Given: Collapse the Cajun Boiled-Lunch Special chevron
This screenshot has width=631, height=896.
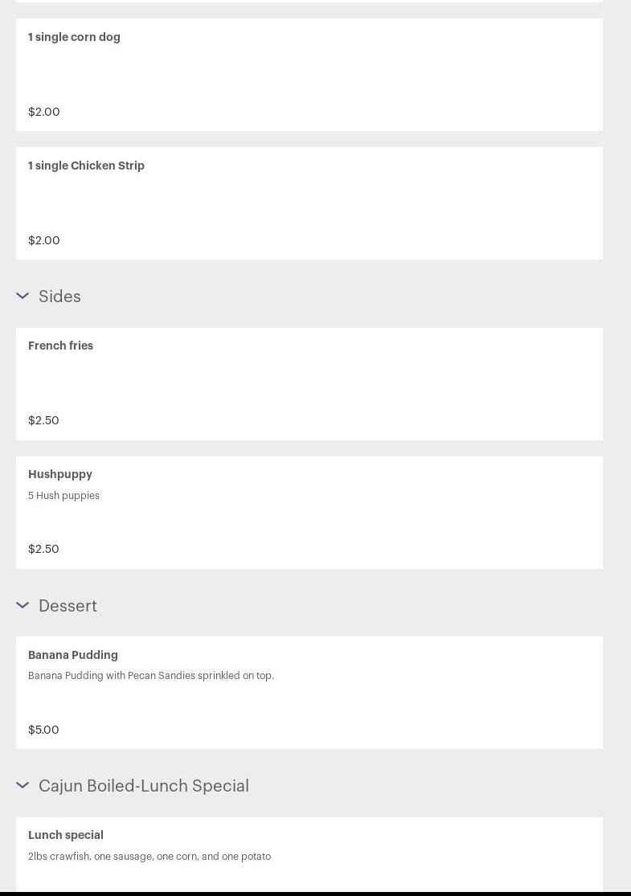Looking at the screenshot, I should pyautogui.click(x=23, y=786).
